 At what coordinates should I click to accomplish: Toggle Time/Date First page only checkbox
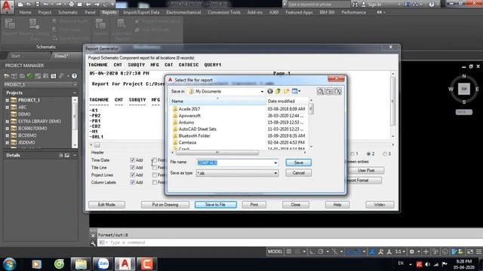click(155, 160)
